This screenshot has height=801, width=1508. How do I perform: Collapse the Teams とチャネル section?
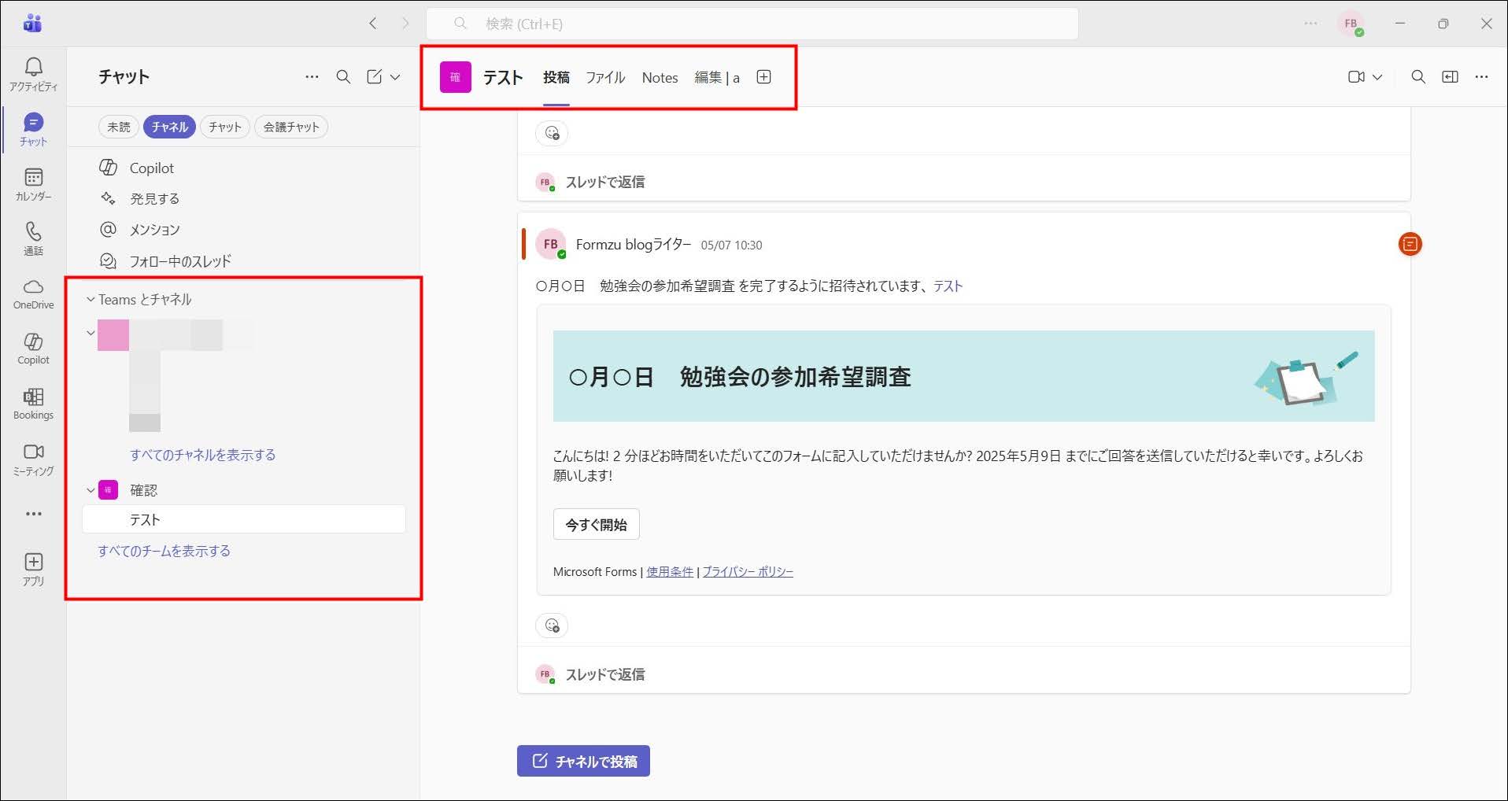click(91, 300)
